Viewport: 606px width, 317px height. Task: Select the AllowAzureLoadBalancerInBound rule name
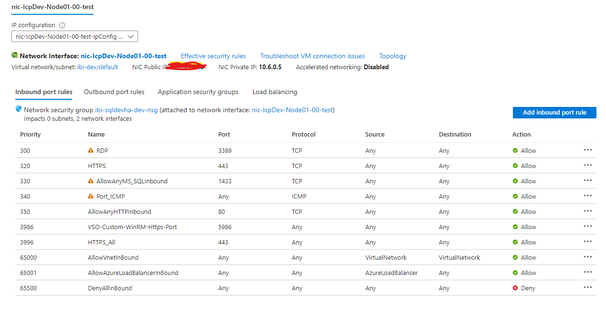coord(133,273)
